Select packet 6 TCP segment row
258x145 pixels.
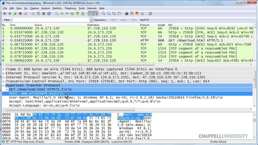tap(127, 48)
